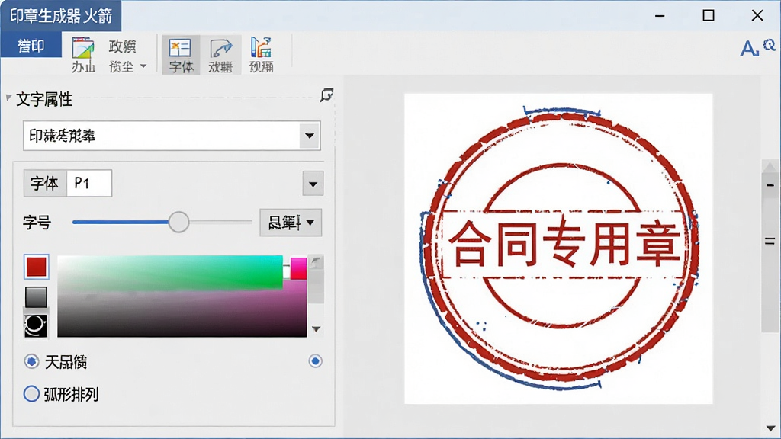Image resolution: width=781 pixels, height=439 pixels.
Task: Click the equals-sign button on right strip
Action: point(770,242)
